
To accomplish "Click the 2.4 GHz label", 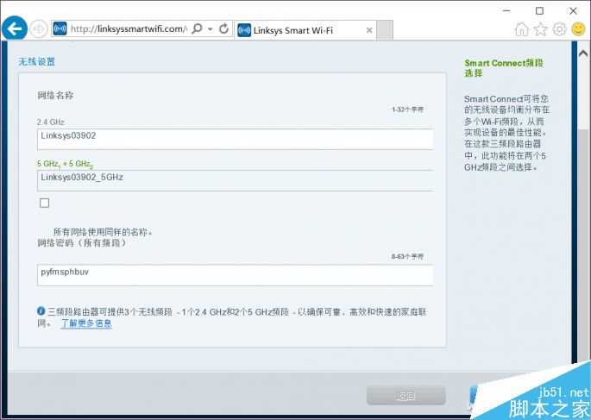I will click(x=51, y=122).
